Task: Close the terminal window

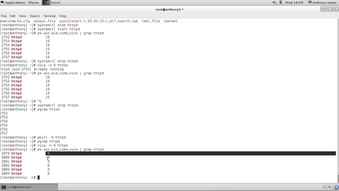Action: [x=337, y=9]
